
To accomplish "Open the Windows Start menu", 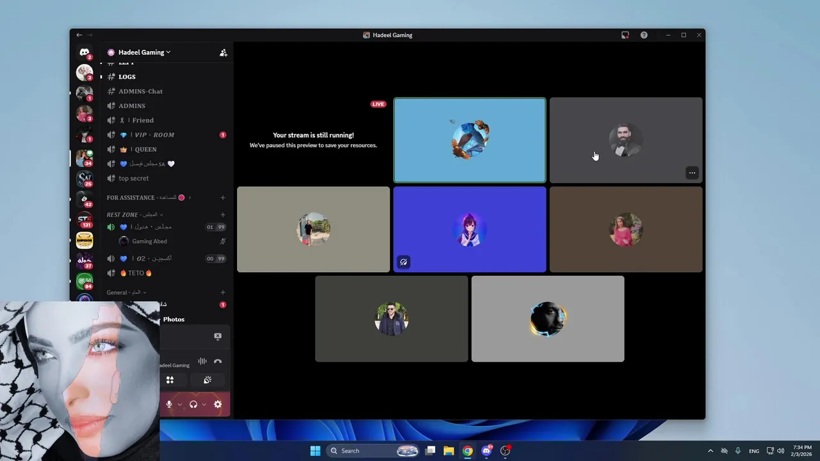I will (315, 451).
